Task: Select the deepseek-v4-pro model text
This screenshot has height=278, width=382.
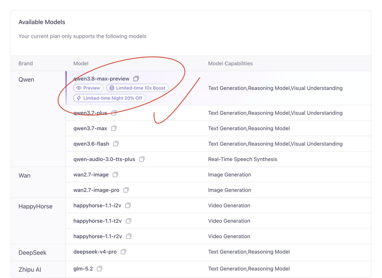Action: pyautogui.click(x=95, y=252)
